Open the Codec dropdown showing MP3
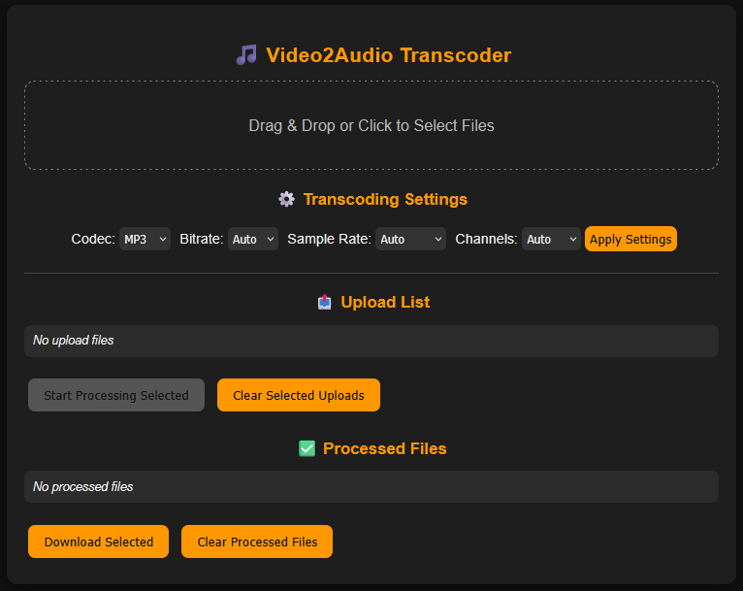 (145, 239)
